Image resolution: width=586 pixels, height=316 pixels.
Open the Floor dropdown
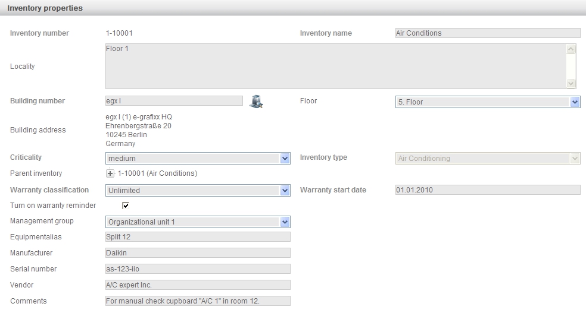[x=488, y=102]
